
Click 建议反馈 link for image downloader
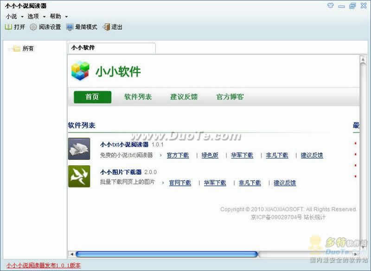pos(285,183)
